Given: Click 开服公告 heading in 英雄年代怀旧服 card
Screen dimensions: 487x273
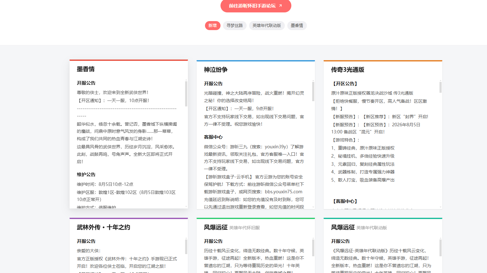Looking at the screenshot, I should pos(213,241).
